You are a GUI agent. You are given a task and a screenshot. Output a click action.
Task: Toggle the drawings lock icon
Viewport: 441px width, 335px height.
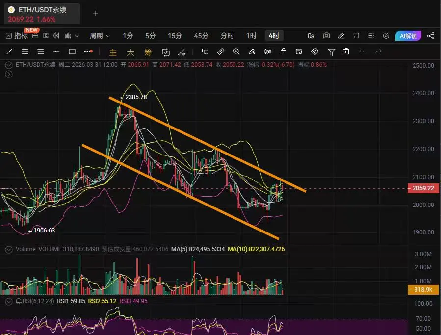pos(284,52)
